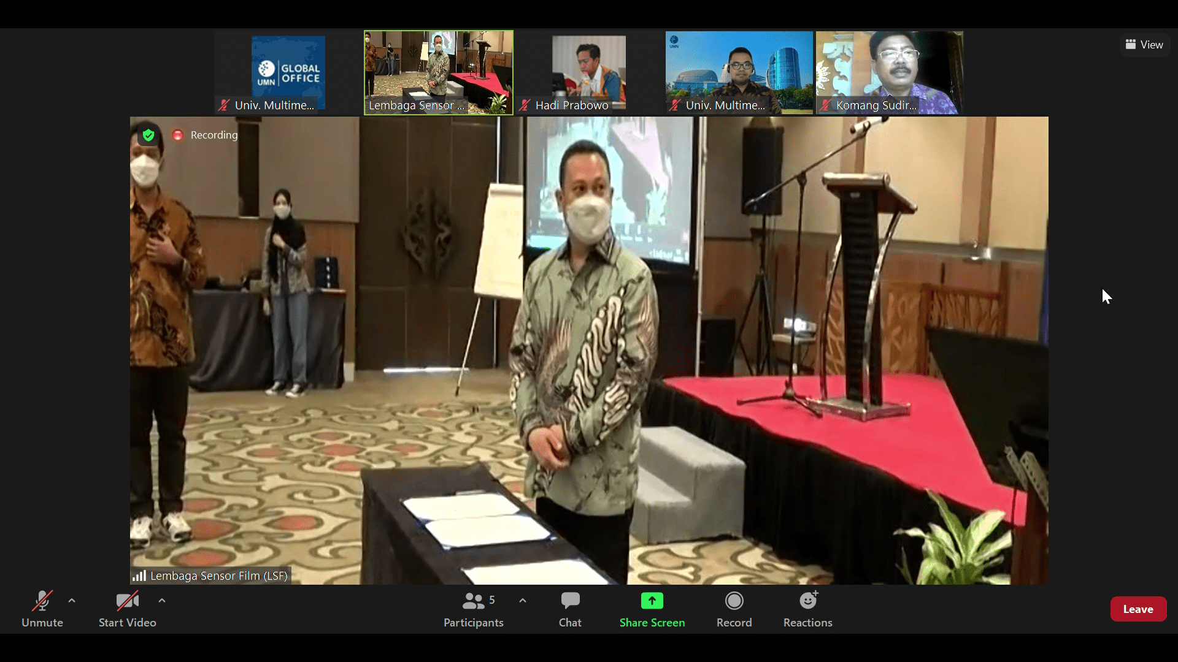The width and height of the screenshot is (1178, 662).
Task: Expand video options arrow beside Start Video
Action: click(162, 601)
